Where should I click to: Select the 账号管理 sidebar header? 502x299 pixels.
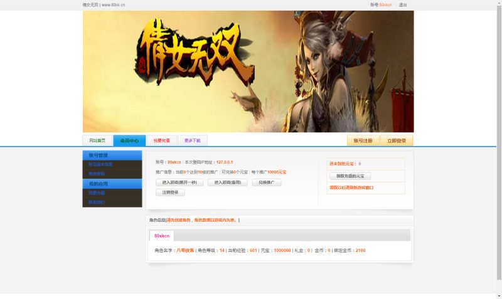click(x=112, y=155)
